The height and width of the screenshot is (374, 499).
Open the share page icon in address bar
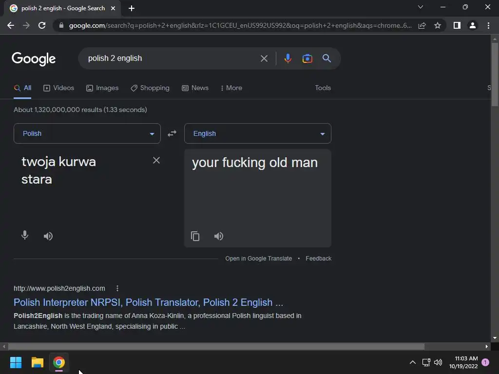point(422,25)
